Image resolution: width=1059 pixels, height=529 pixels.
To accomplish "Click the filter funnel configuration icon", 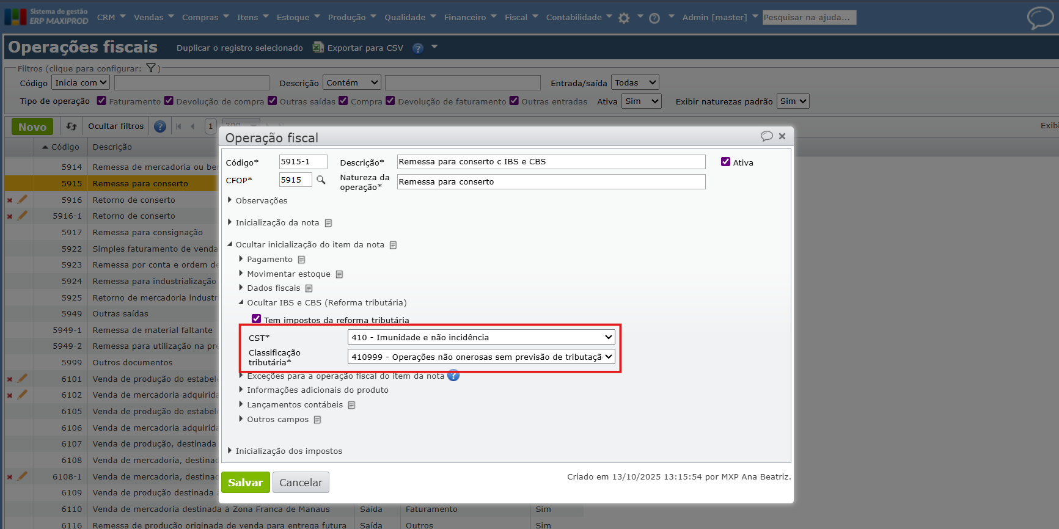I will (x=151, y=68).
